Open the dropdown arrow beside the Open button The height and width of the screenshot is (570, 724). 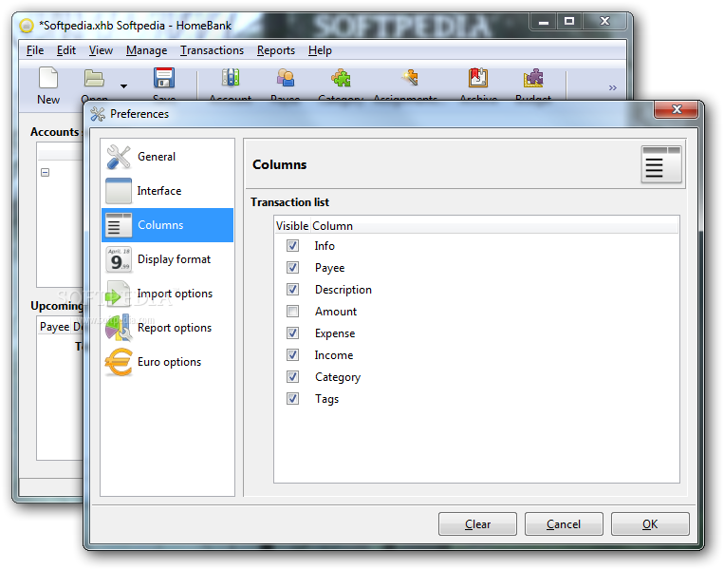123,86
